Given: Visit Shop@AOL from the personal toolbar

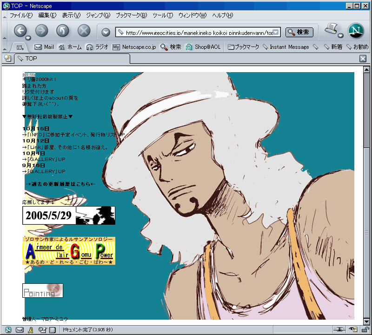Looking at the screenshot, I should (x=203, y=47).
